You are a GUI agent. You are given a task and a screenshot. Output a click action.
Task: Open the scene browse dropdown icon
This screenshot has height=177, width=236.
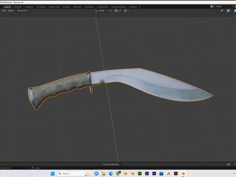point(212,6)
